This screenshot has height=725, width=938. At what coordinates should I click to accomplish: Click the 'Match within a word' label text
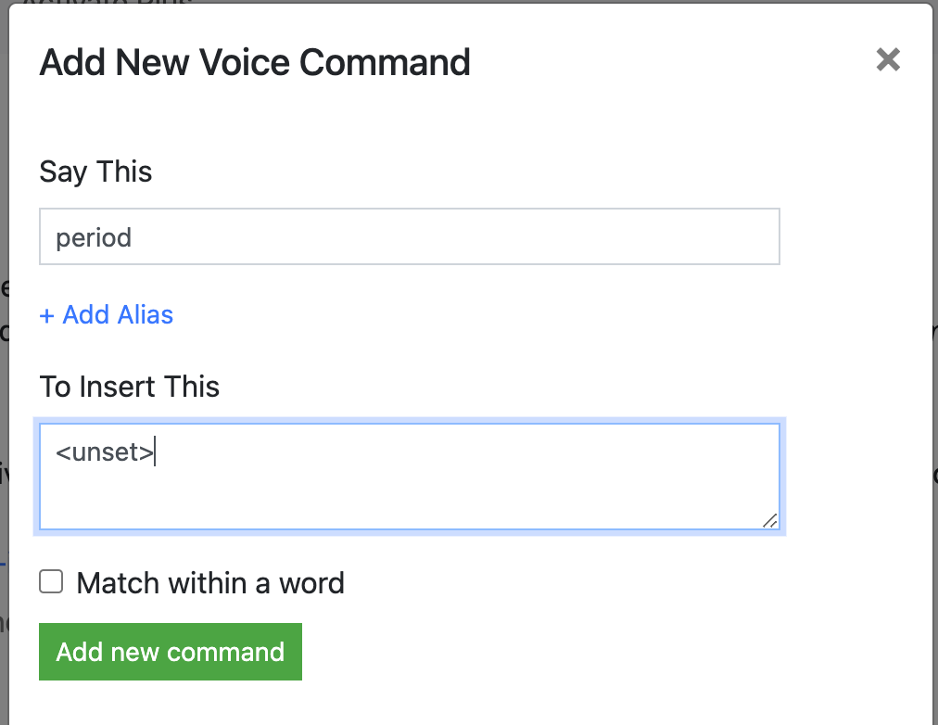pyautogui.click(x=210, y=583)
